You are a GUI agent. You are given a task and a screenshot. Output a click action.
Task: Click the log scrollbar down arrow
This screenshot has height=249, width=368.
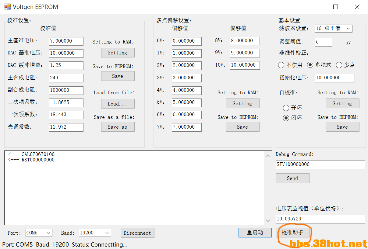[268, 221]
